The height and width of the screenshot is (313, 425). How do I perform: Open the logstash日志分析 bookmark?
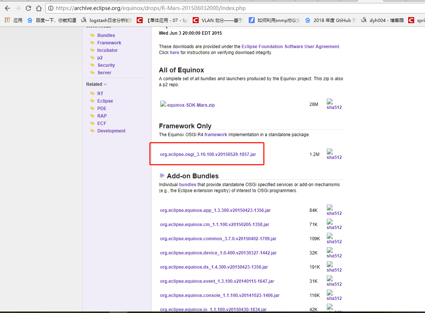106,20
